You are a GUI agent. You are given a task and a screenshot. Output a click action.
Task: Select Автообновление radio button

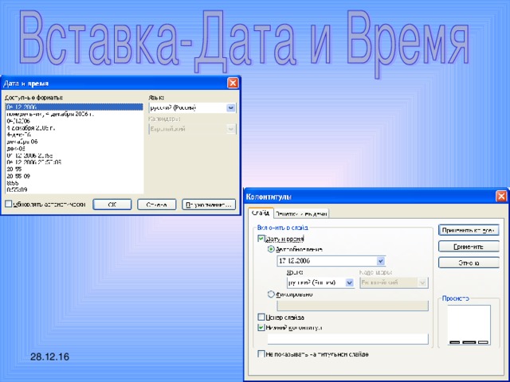[271, 249]
